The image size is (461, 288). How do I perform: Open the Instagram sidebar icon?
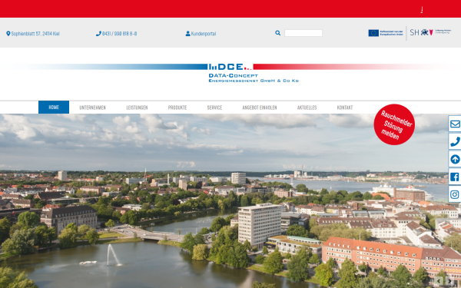pyautogui.click(x=455, y=194)
